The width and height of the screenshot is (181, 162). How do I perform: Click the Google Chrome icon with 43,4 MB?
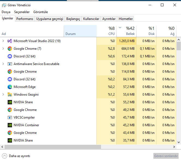[x=10, y=133]
